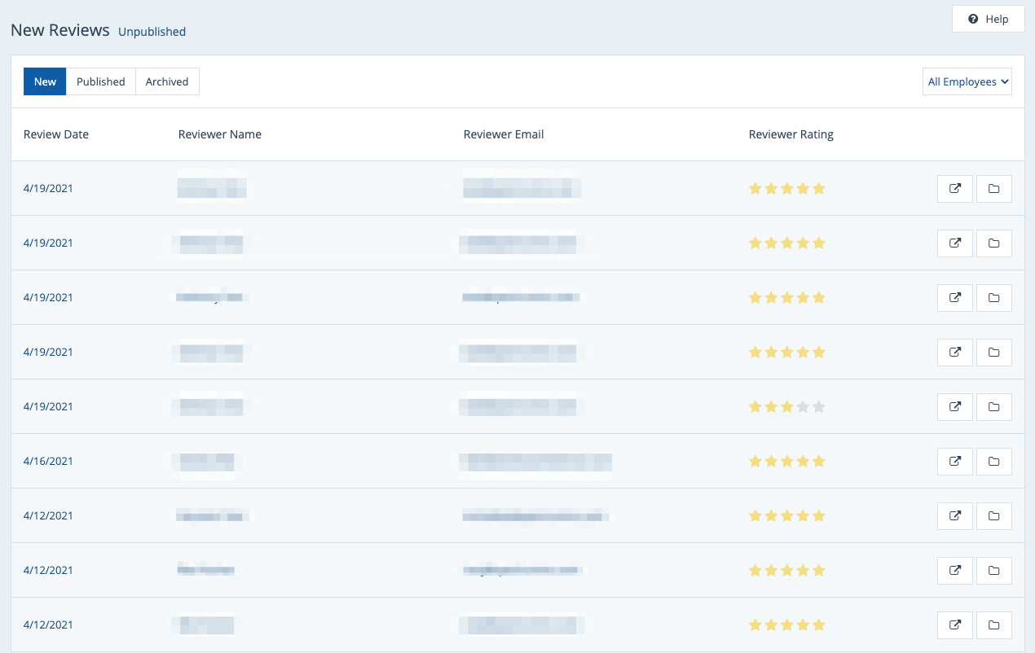The width and height of the screenshot is (1035, 653).
Task: Click external-link icon on first 4/12/2021 row
Action: [954, 515]
